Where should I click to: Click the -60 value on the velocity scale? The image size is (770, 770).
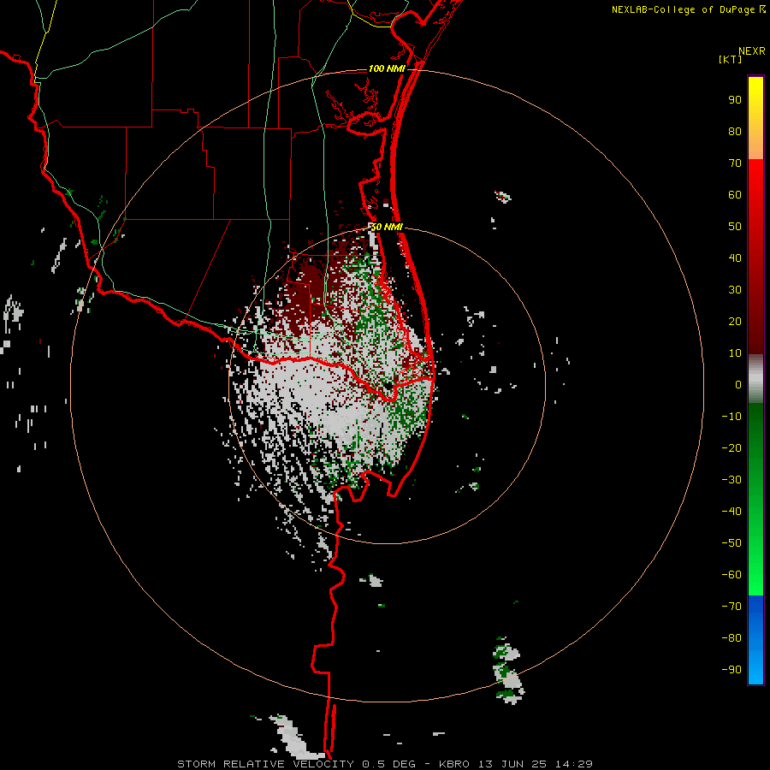click(x=731, y=575)
